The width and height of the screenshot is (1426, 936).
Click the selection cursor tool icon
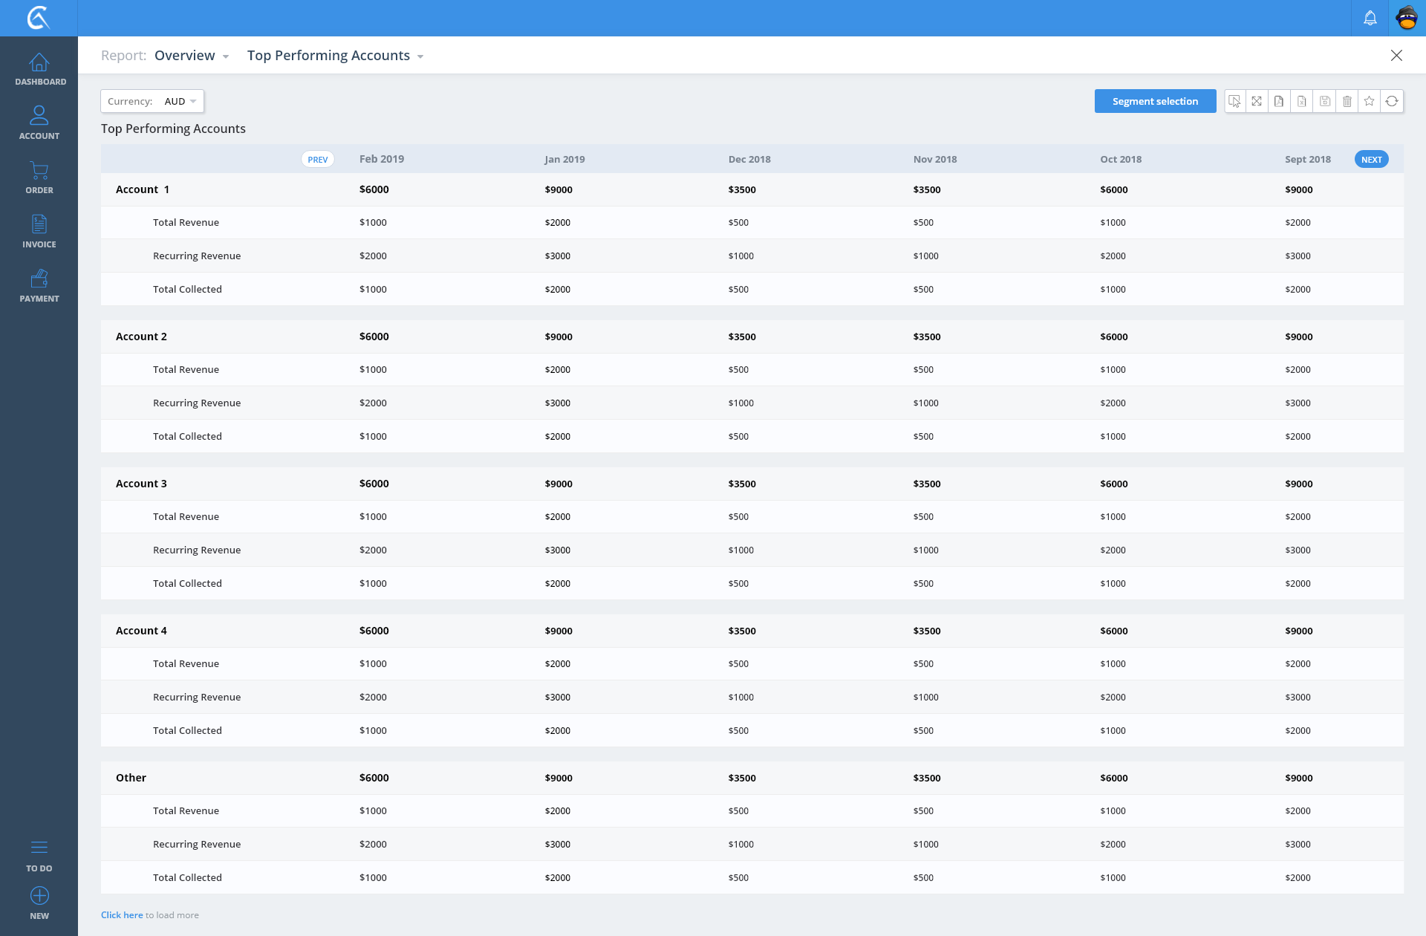tap(1234, 101)
